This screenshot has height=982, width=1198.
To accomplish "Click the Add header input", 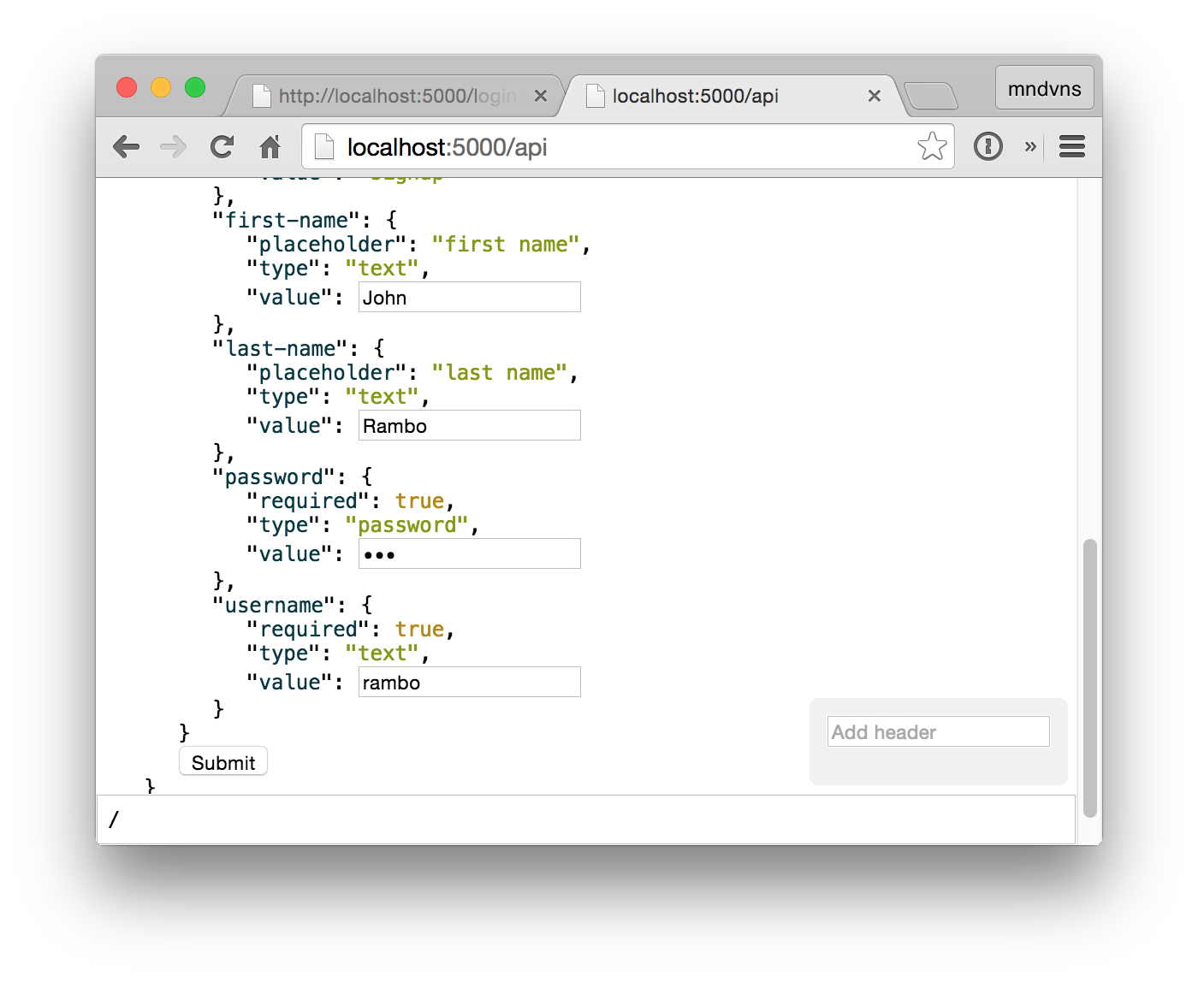I will click(x=938, y=732).
